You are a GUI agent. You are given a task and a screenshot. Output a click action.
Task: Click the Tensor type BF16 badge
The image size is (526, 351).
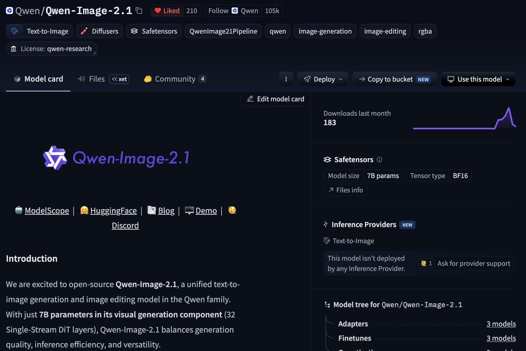pyautogui.click(x=438, y=175)
